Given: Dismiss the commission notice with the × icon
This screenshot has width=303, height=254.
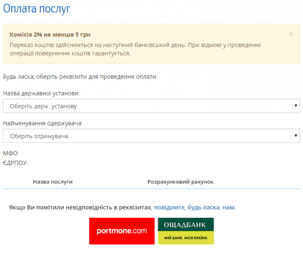Looking at the screenshot, I should (x=291, y=34).
